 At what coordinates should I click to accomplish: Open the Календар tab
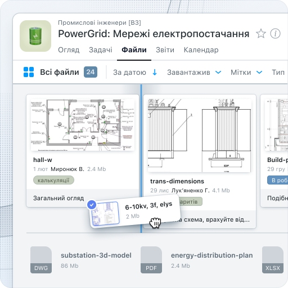point(201,50)
